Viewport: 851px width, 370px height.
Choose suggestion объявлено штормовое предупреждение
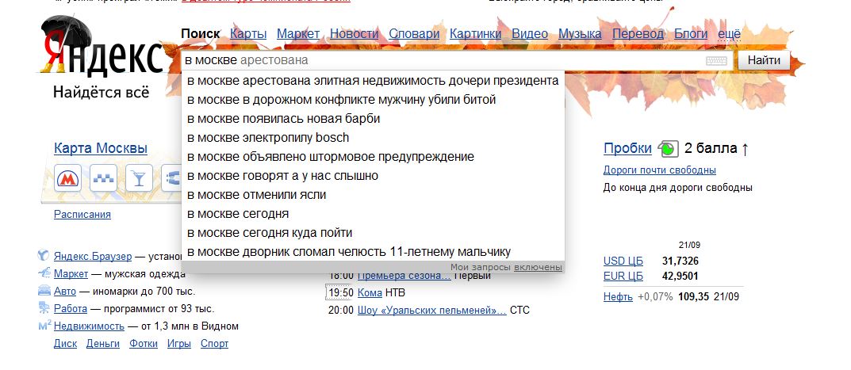pyautogui.click(x=373, y=157)
